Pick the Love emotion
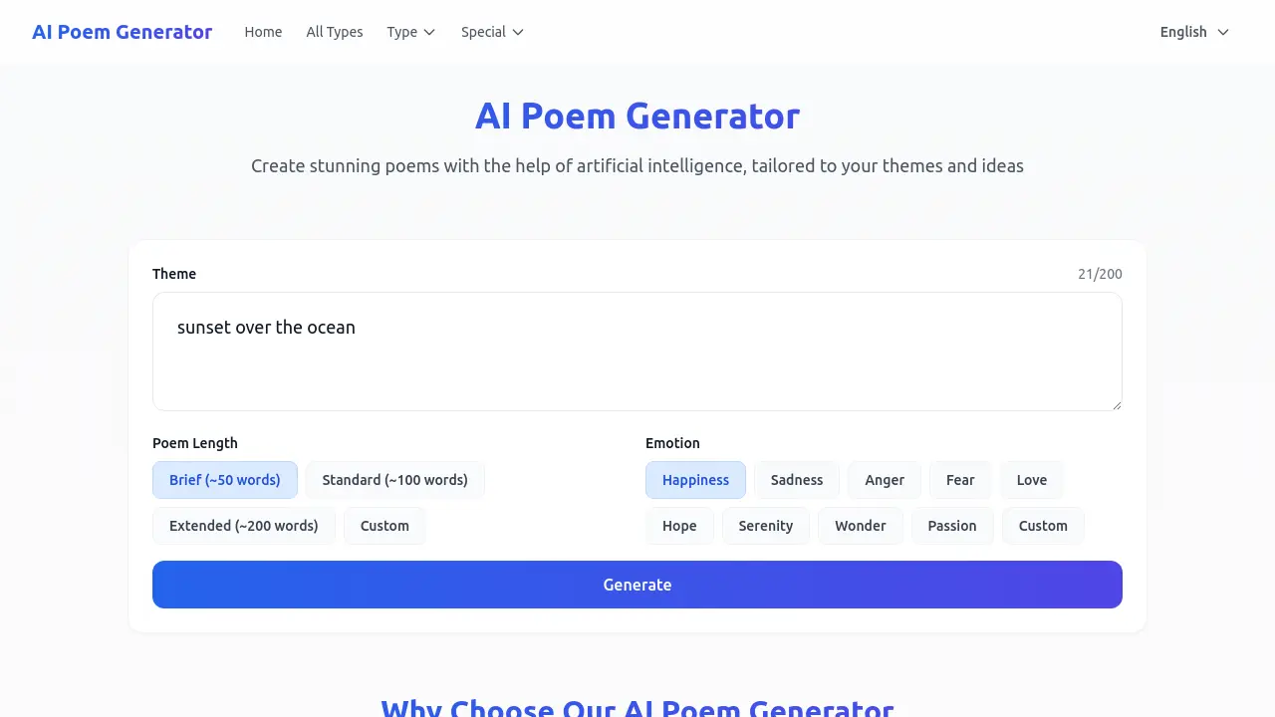Viewport: 1275px width, 717px height. coord(1031,479)
